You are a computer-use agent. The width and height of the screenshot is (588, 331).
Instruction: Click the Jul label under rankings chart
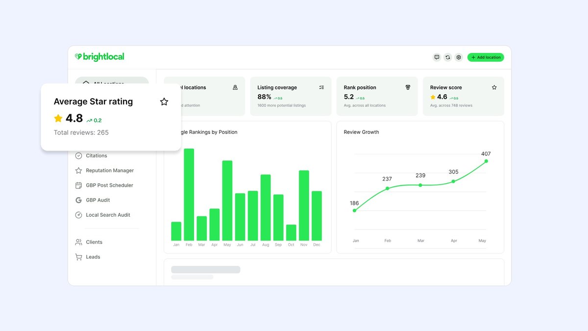point(253,245)
